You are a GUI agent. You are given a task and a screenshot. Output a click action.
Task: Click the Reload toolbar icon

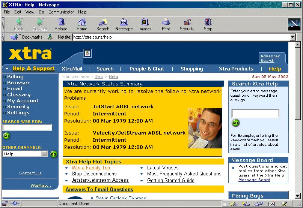tap(61, 24)
